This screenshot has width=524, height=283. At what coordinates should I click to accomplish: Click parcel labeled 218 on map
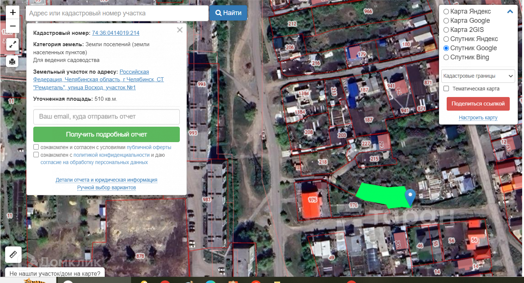[323, 162]
